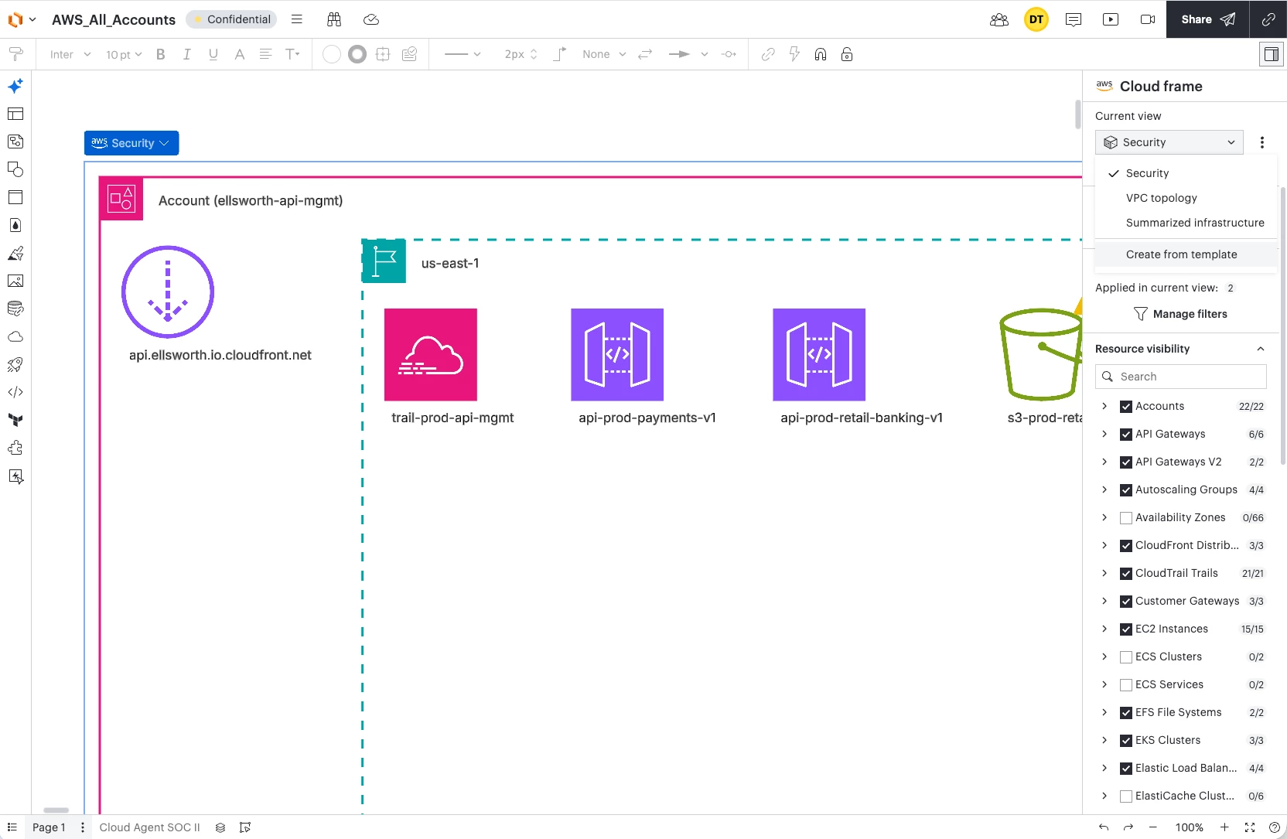This screenshot has width=1287, height=839.
Task: Click the lock icon in toolbar
Action: tap(847, 54)
